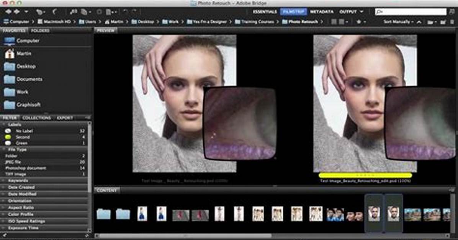This screenshot has height=240, width=458.
Task: Collapse the Labels filter section
Action: (4, 125)
